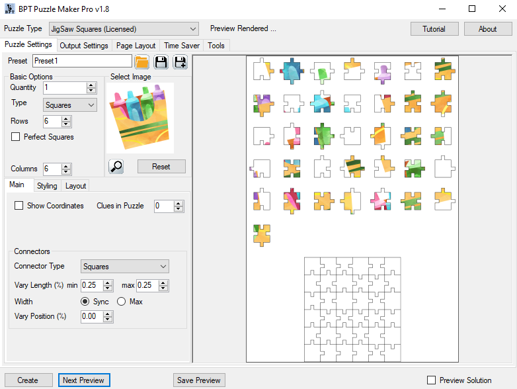Click the Tutorial button

click(434, 29)
